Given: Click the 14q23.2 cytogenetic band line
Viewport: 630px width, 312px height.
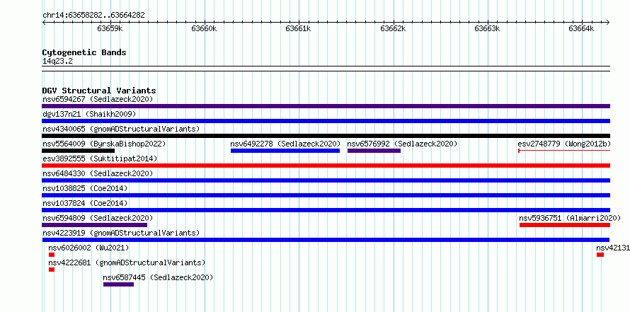Looking at the screenshot, I should (x=326, y=69).
